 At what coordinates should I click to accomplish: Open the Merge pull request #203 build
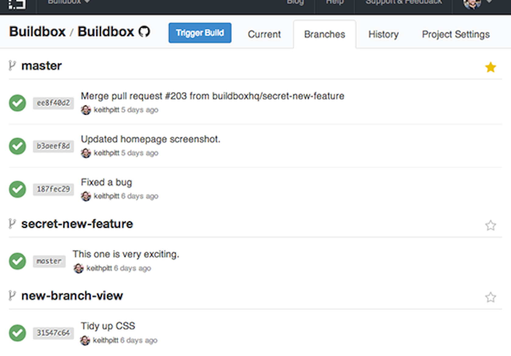(212, 96)
